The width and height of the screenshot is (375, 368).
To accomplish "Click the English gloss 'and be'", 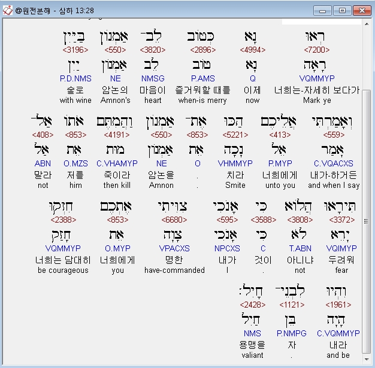I will coord(338,355).
